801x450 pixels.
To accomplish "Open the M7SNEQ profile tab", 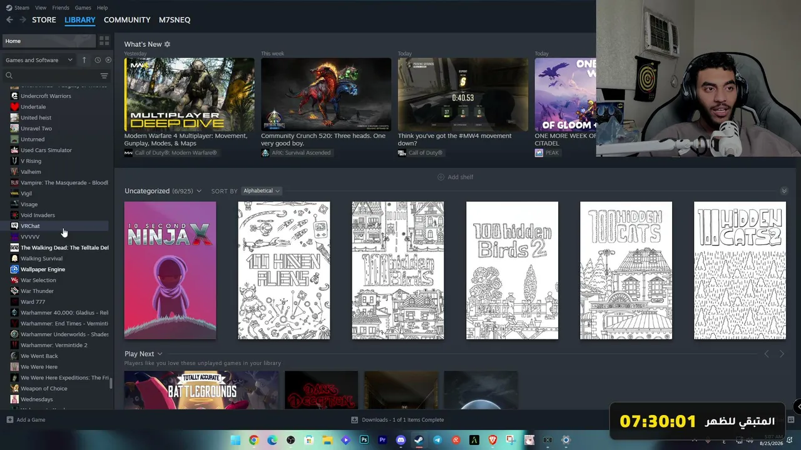I will pos(175,20).
